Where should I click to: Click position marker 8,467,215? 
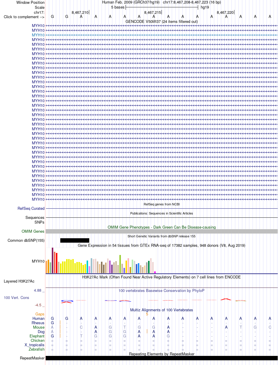click(x=152, y=12)
